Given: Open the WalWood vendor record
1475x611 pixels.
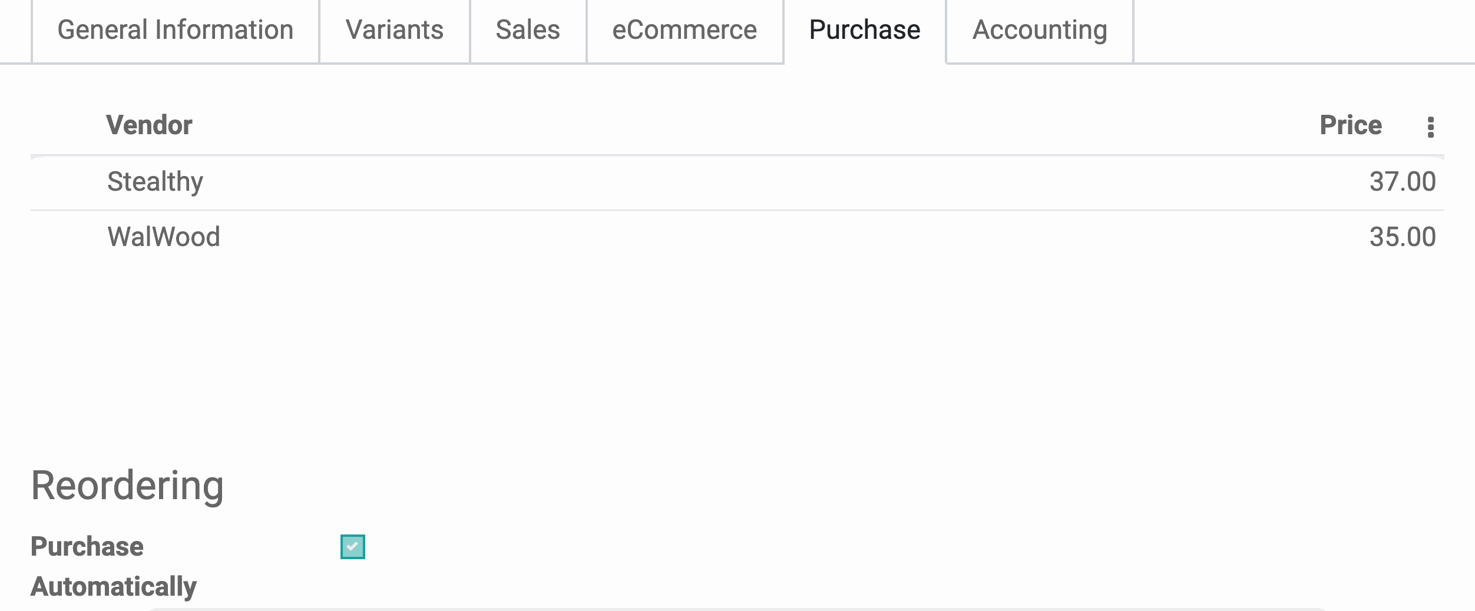Looking at the screenshot, I should coord(164,237).
